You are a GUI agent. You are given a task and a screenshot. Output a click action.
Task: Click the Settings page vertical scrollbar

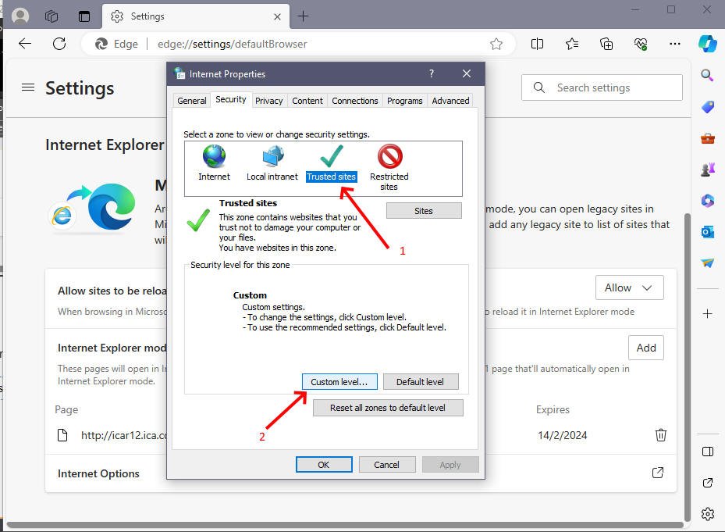(687, 366)
